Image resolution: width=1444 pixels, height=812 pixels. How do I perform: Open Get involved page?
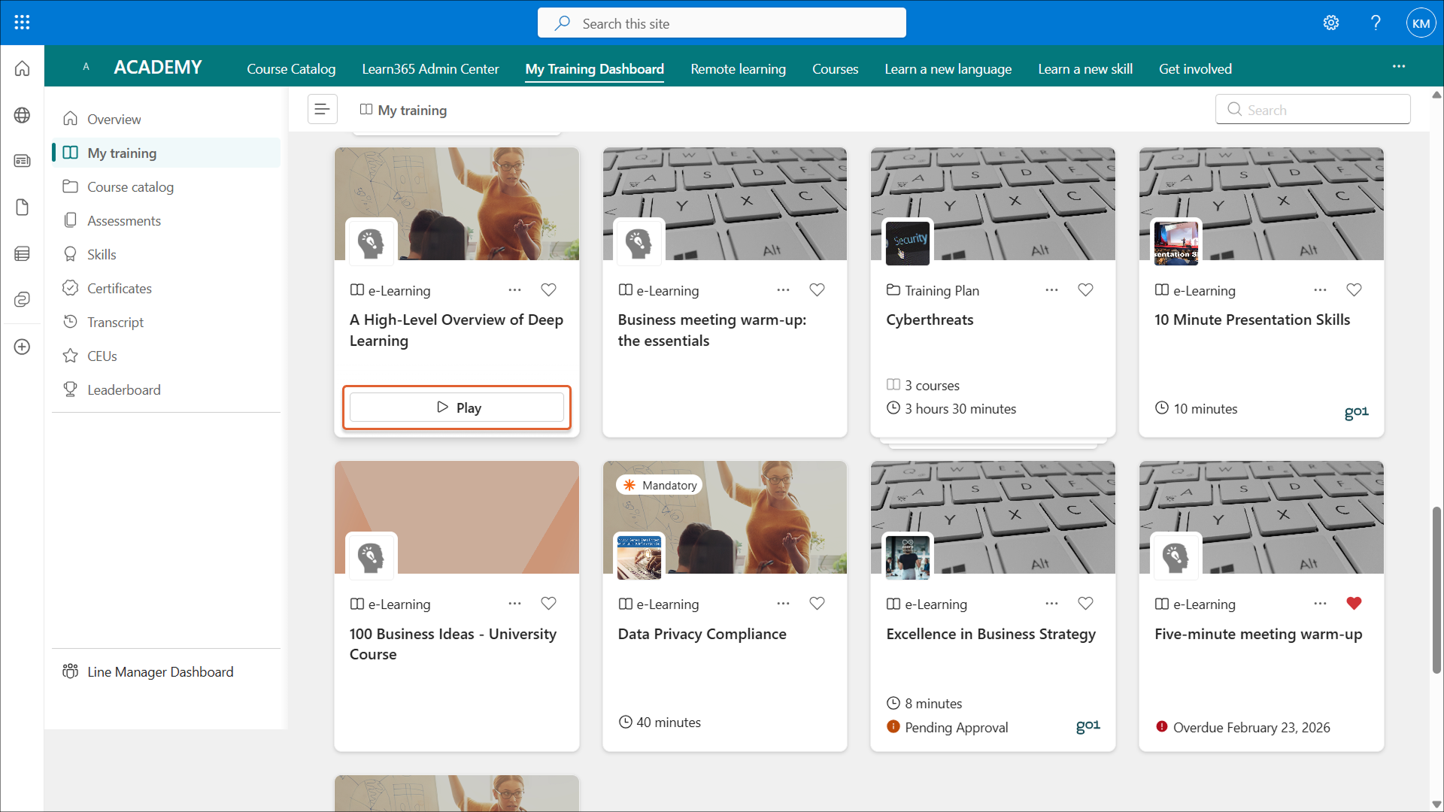coord(1195,68)
